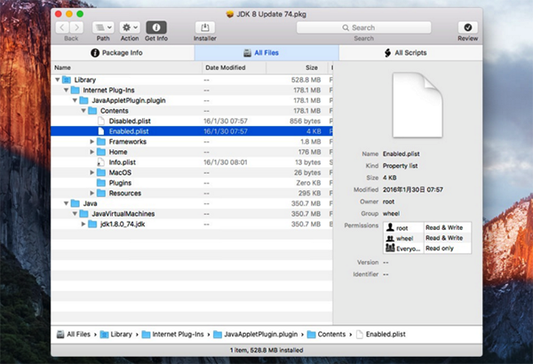Sort by the Name column header
This screenshot has height=364, width=533.
[63, 67]
